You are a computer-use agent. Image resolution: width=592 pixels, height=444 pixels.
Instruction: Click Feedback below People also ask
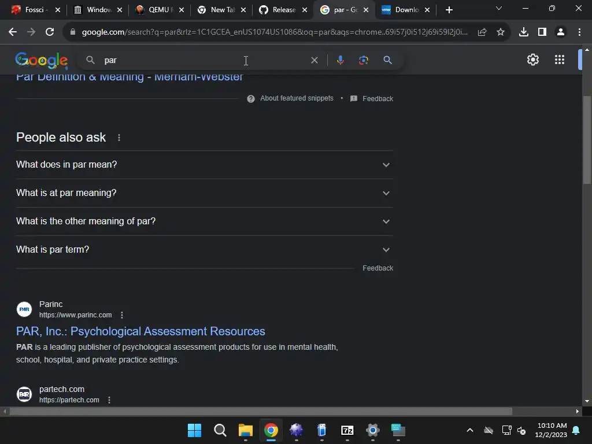pos(378,268)
